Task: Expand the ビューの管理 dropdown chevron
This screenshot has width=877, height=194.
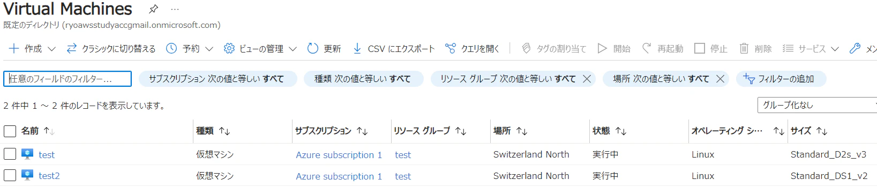Action: (293, 49)
